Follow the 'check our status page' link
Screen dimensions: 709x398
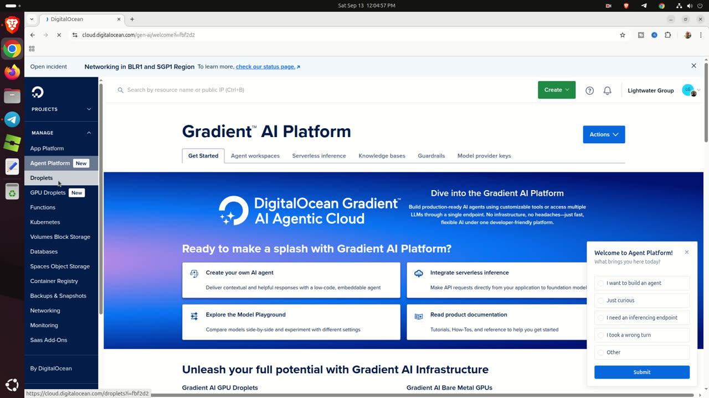(268, 67)
